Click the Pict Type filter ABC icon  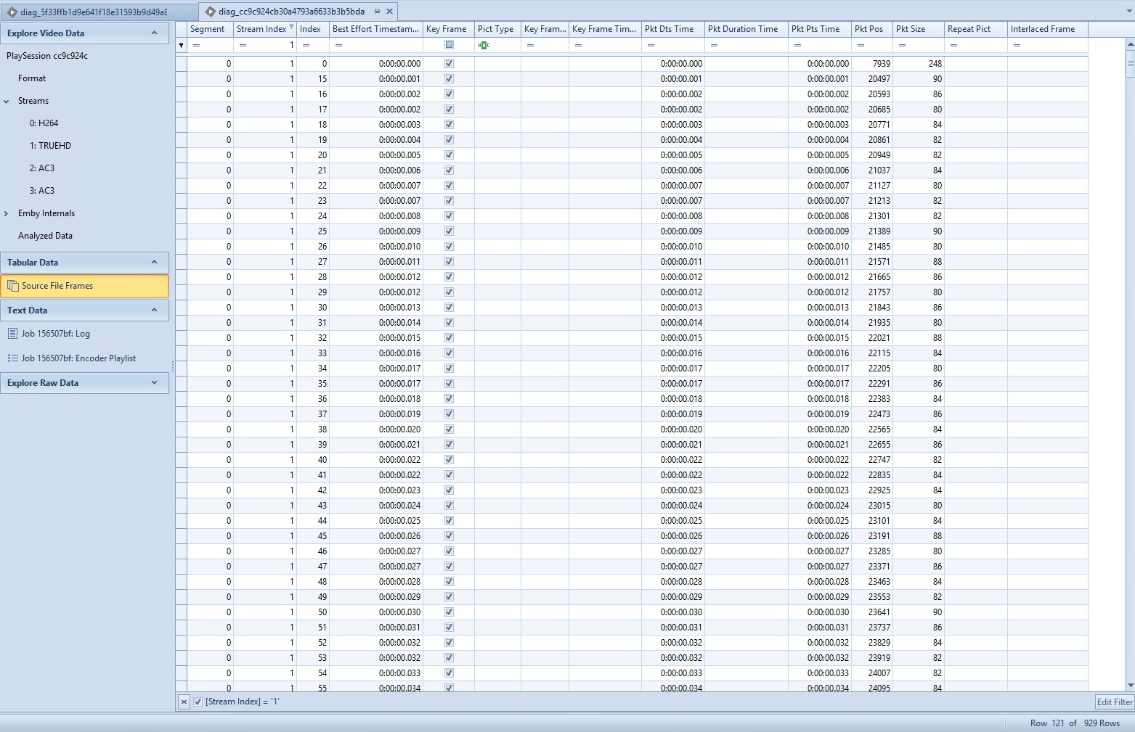484,45
